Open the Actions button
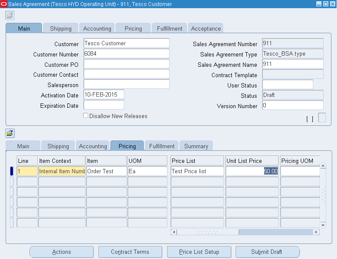The image size is (337, 259). [61, 252]
